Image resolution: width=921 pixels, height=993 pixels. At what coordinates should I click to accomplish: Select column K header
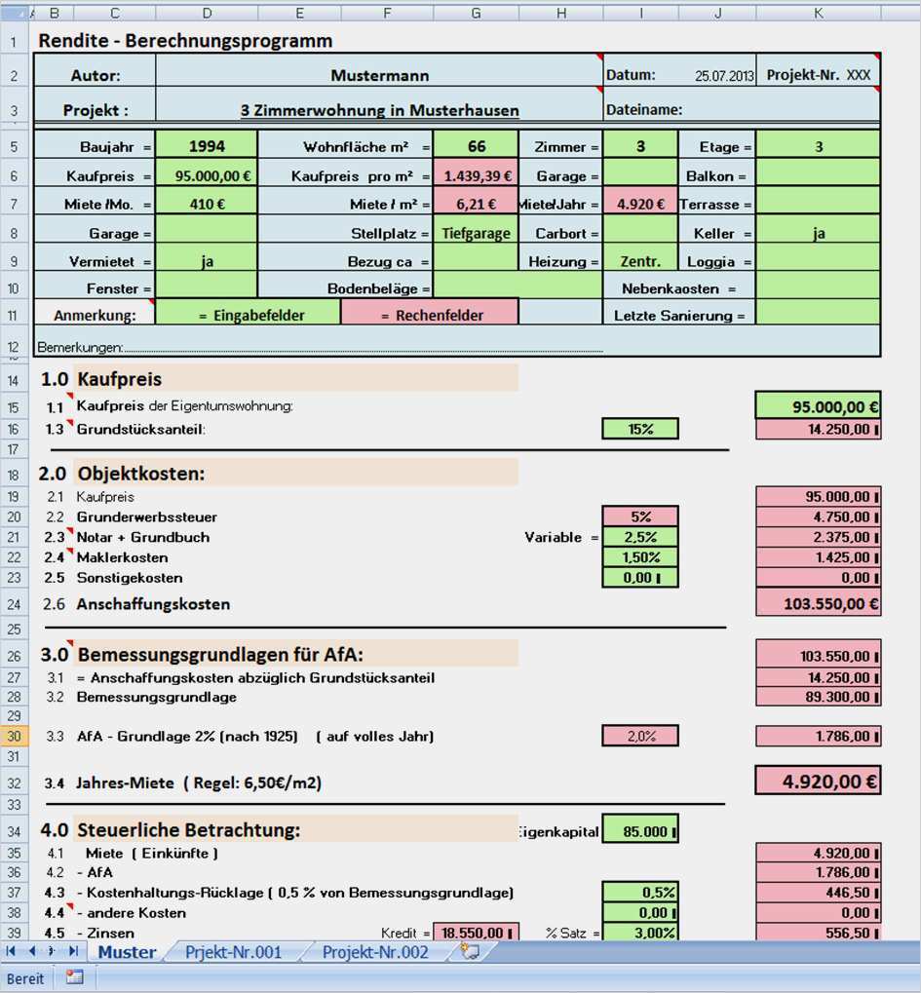[818, 13]
